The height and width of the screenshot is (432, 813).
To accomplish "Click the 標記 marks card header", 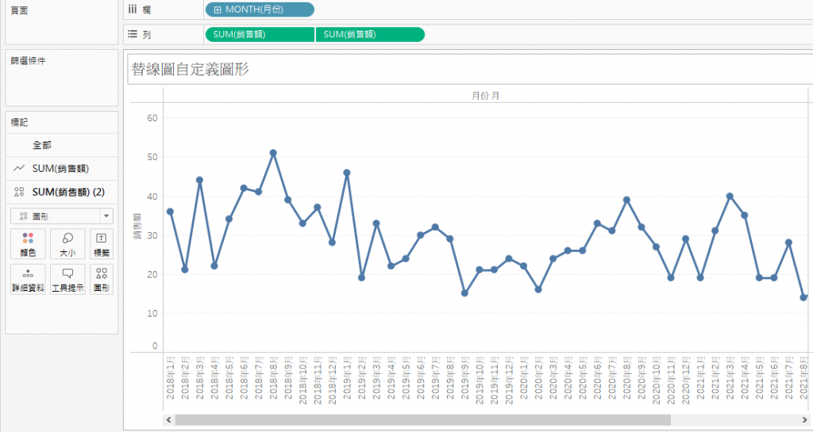I will (19, 122).
